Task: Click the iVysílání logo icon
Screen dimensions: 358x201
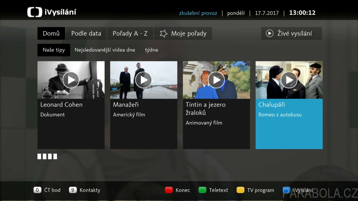Action: tap(35, 12)
